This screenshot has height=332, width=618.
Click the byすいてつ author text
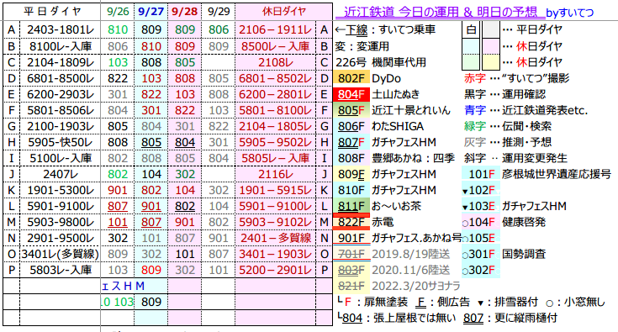coord(570,13)
